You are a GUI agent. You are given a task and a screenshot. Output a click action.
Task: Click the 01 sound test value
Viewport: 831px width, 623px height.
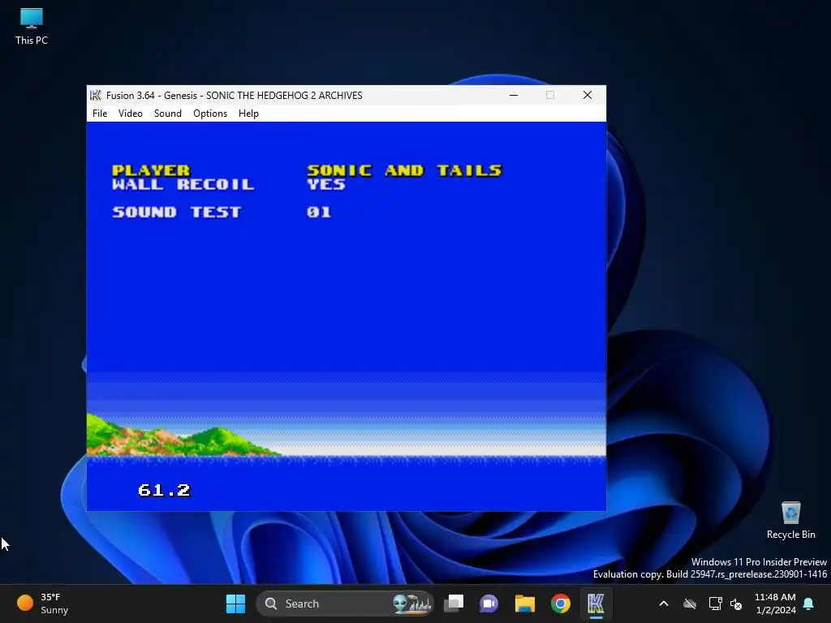click(x=318, y=212)
